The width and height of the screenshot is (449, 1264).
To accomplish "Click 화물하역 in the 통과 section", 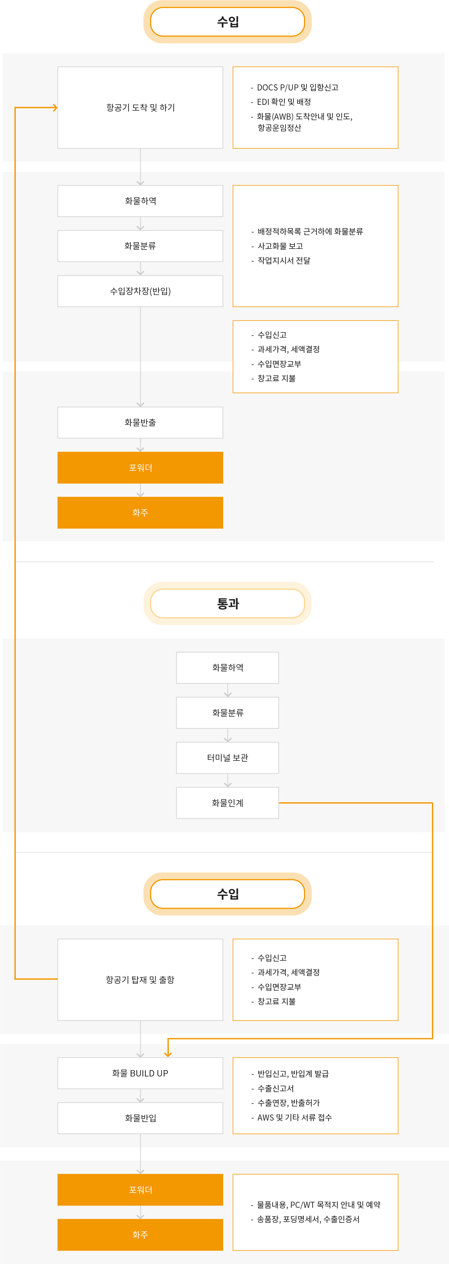I will tap(228, 667).
